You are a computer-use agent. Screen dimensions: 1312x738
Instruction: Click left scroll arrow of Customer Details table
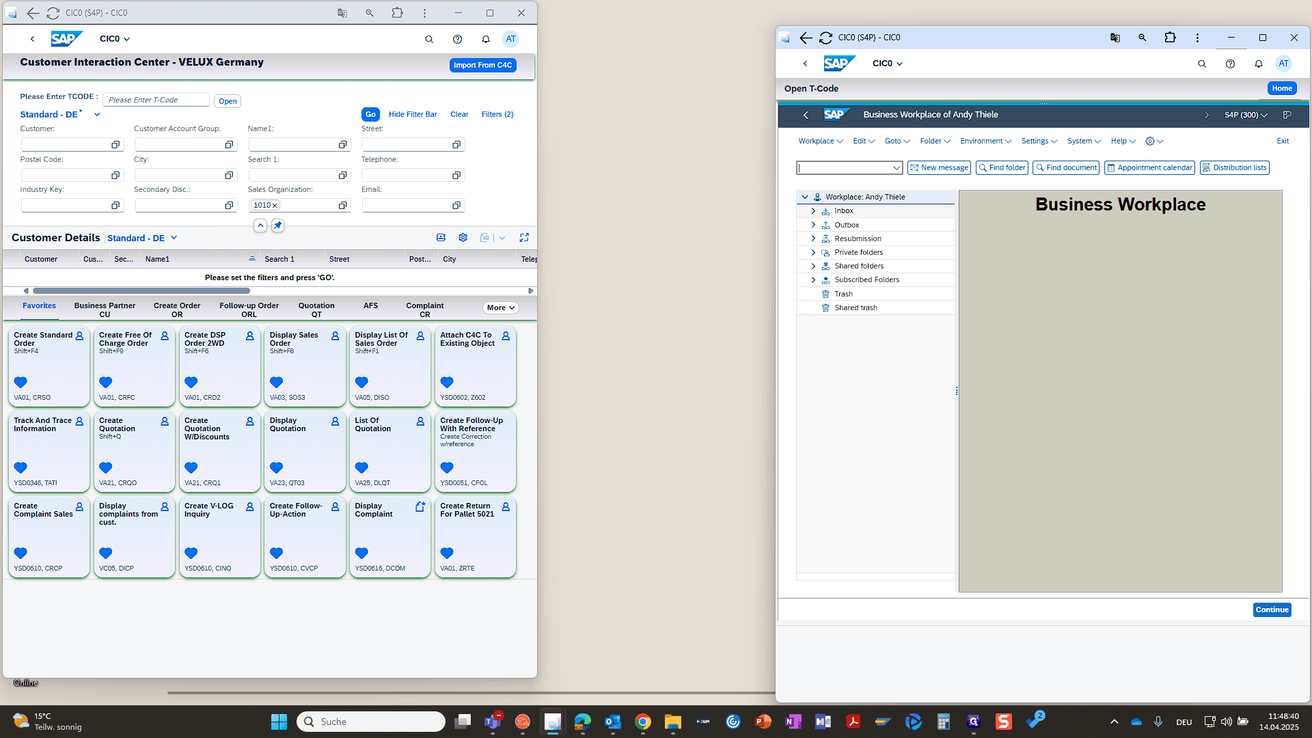(26, 291)
